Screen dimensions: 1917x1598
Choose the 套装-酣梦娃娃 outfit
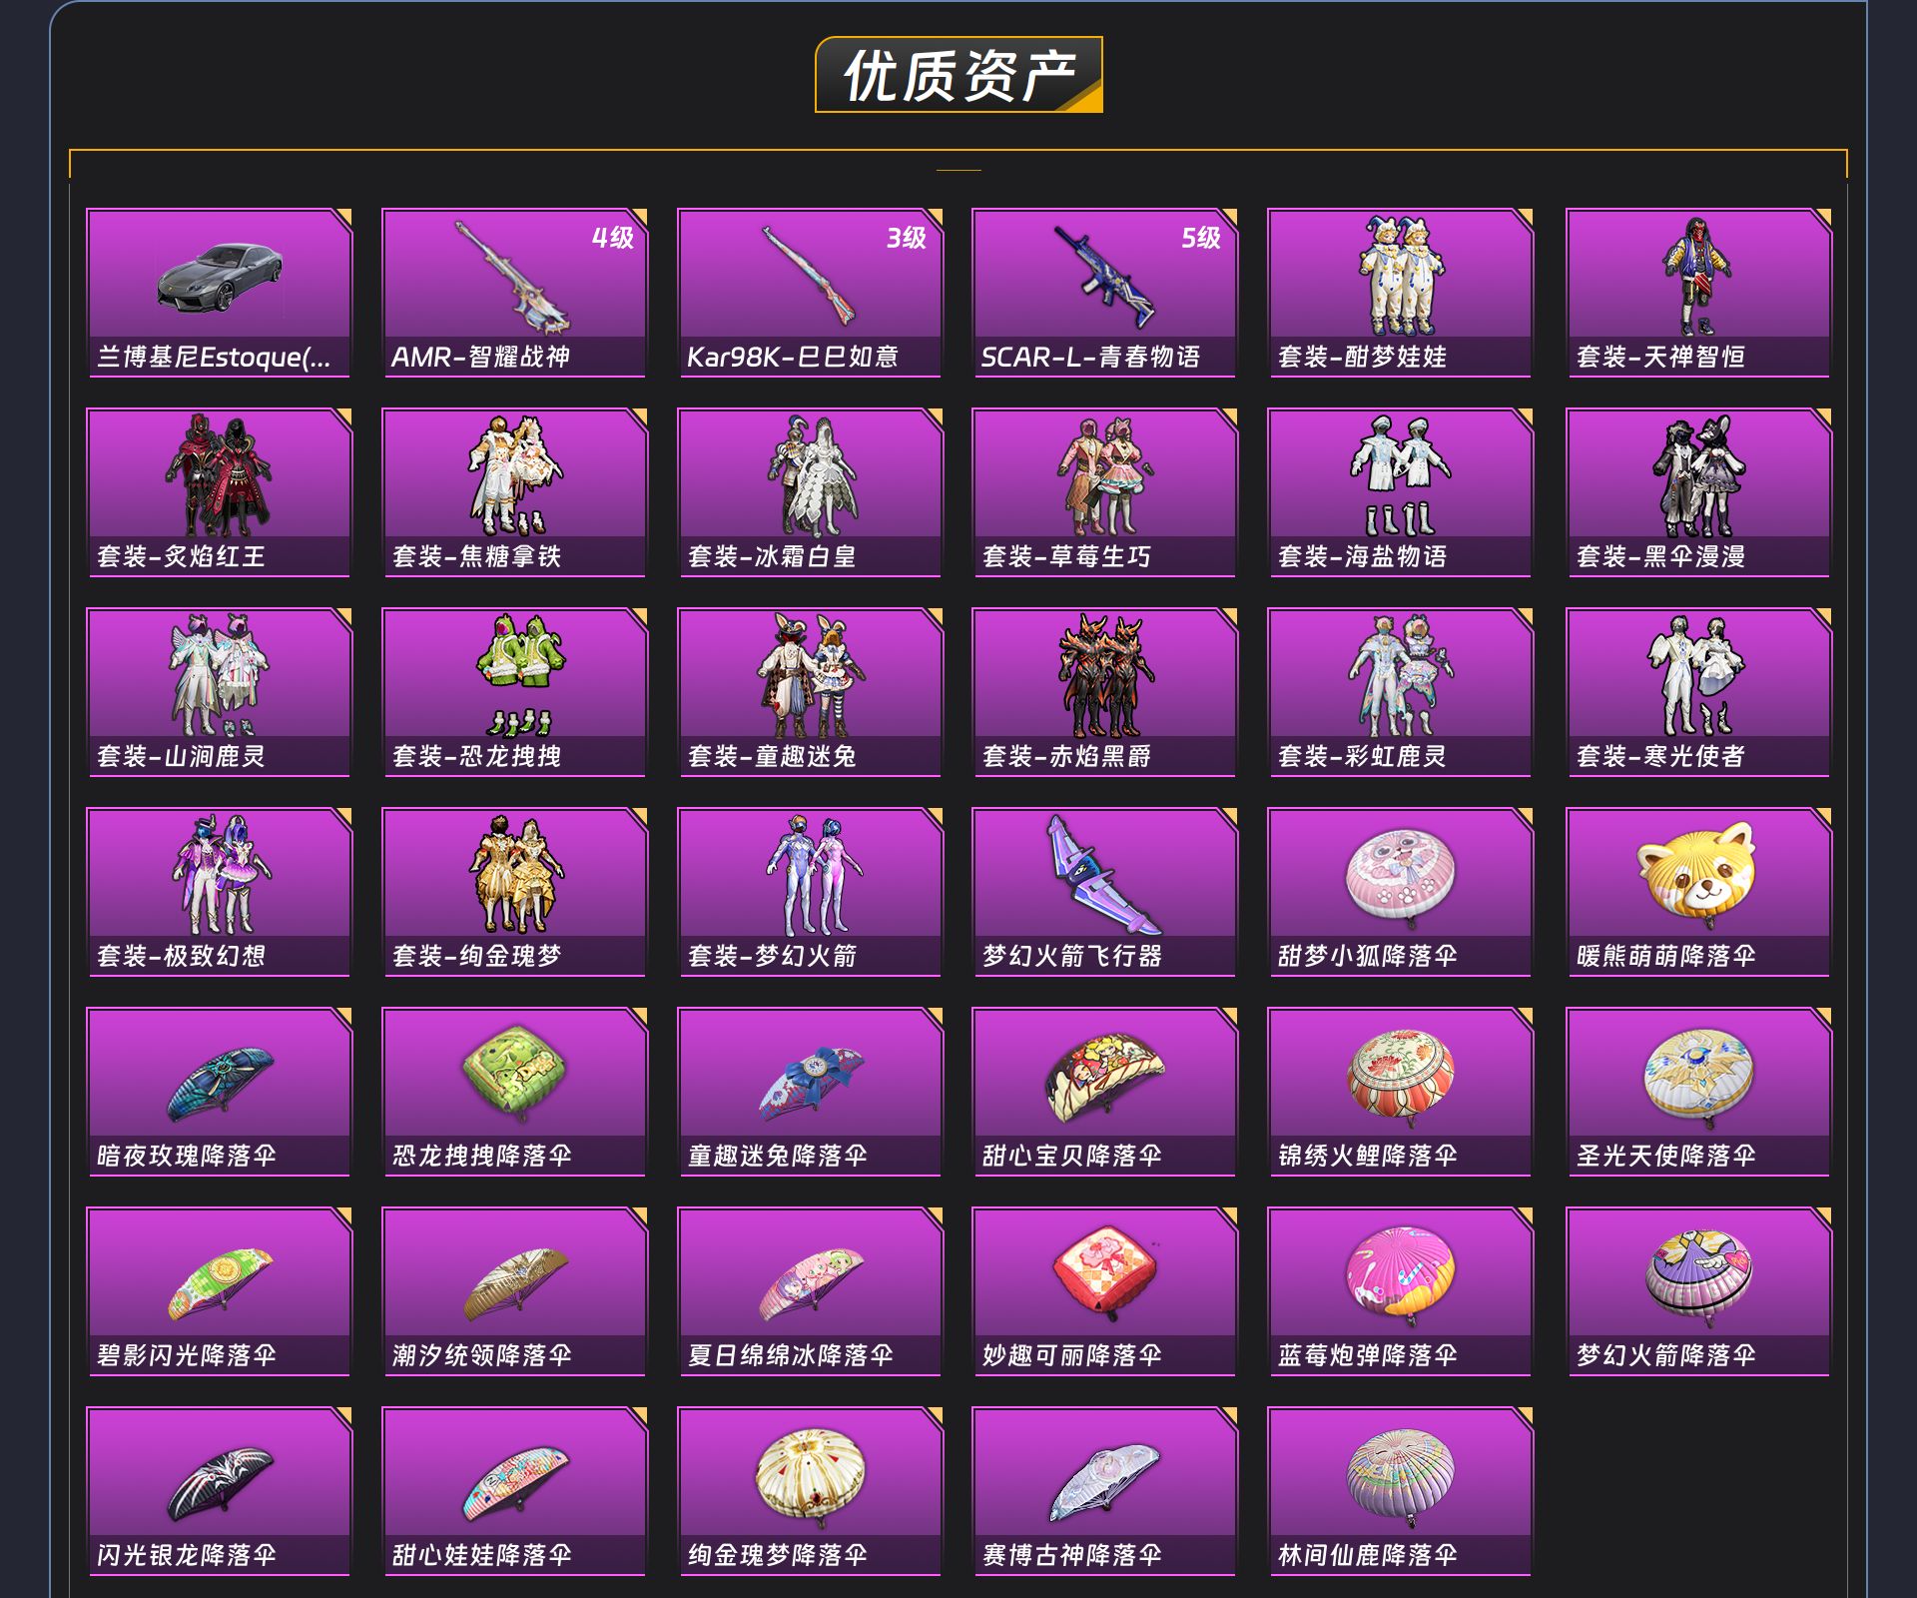point(1400,293)
